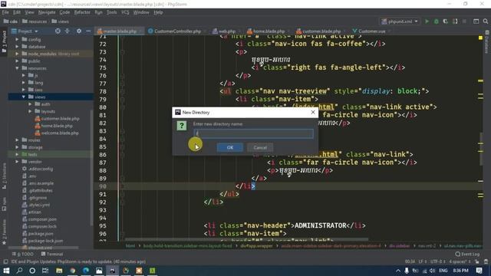The height and width of the screenshot is (276, 491).
Task: Expand the database folder
Action: click(x=17, y=47)
